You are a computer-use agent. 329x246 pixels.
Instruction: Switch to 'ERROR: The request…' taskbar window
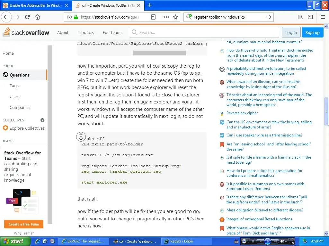[x=83, y=241]
